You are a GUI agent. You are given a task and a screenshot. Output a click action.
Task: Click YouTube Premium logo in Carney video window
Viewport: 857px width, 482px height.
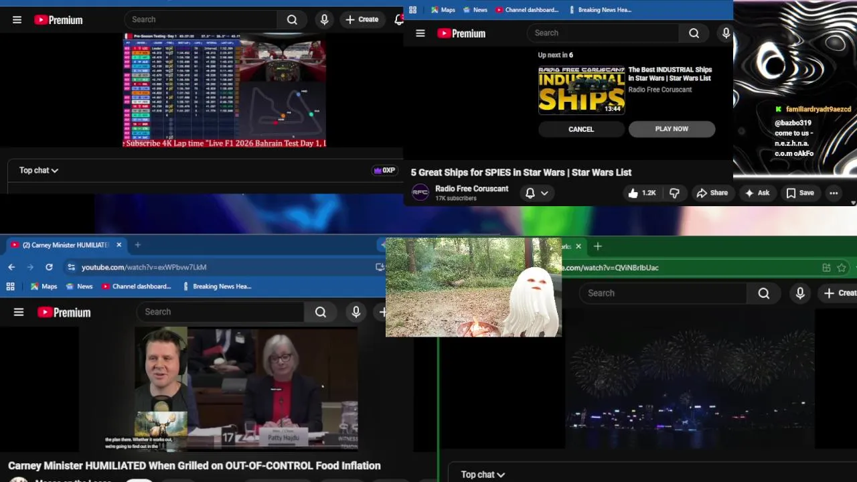(x=64, y=312)
